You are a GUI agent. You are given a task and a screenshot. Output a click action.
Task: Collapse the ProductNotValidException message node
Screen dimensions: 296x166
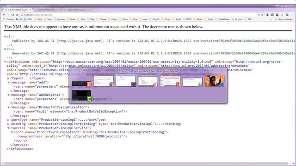point(8,107)
